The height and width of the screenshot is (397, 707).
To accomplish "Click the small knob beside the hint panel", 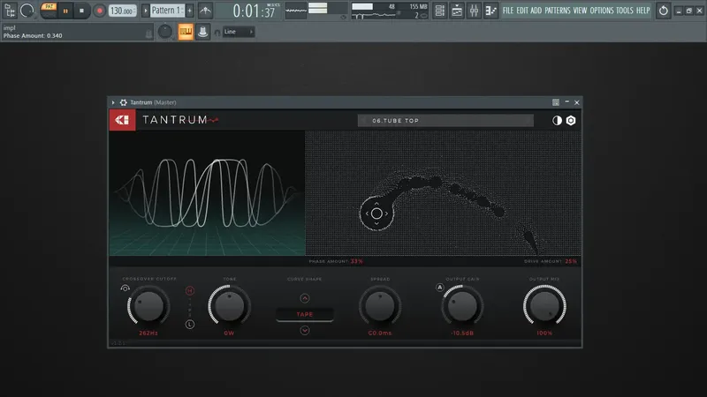I will [x=165, y=32].
